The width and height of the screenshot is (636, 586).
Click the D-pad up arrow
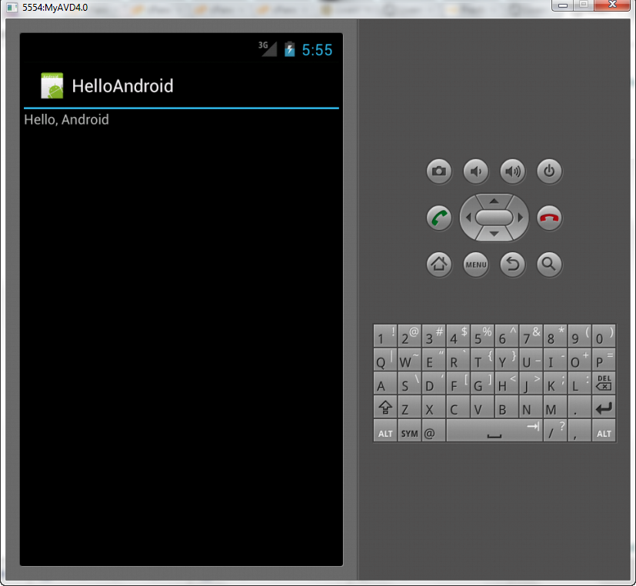click(x=494, y=201)
